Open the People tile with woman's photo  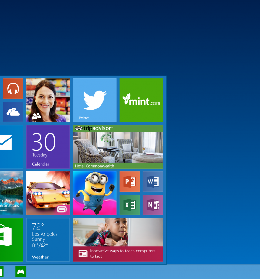pyautogui.click(x=48, y=100)
